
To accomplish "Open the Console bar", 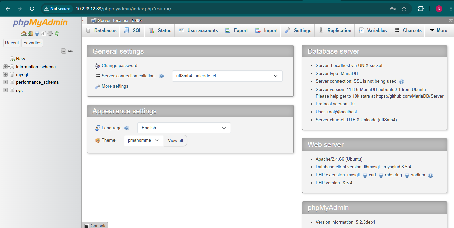I will [95, 225].
